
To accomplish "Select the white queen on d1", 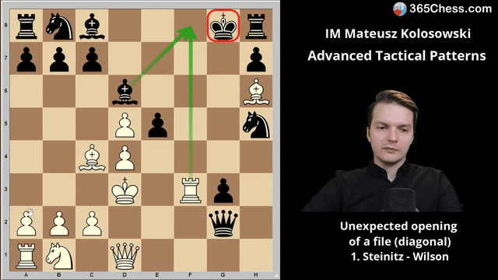I will click(x=124, y=256).
